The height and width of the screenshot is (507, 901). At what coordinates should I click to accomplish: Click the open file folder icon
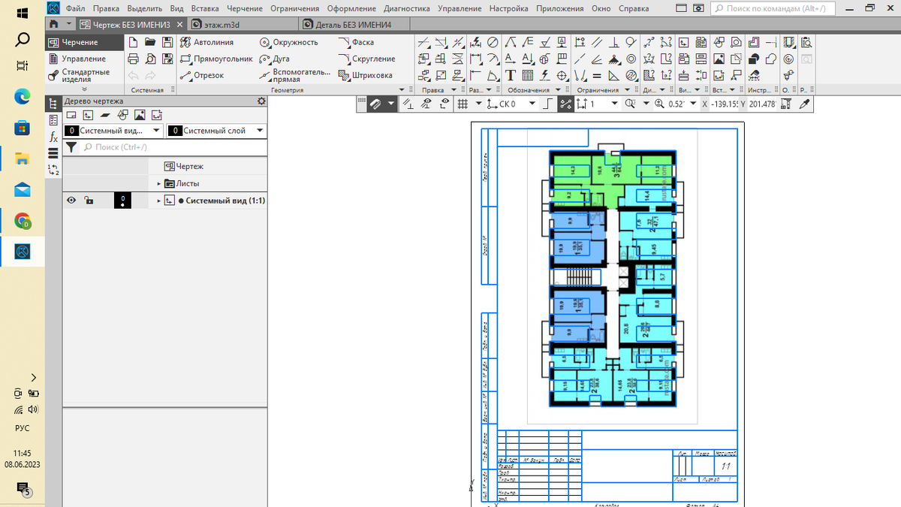click(150, 43)
